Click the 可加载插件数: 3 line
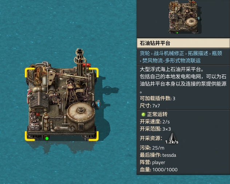This screenshot has width=230, height=184. [157, 98]
